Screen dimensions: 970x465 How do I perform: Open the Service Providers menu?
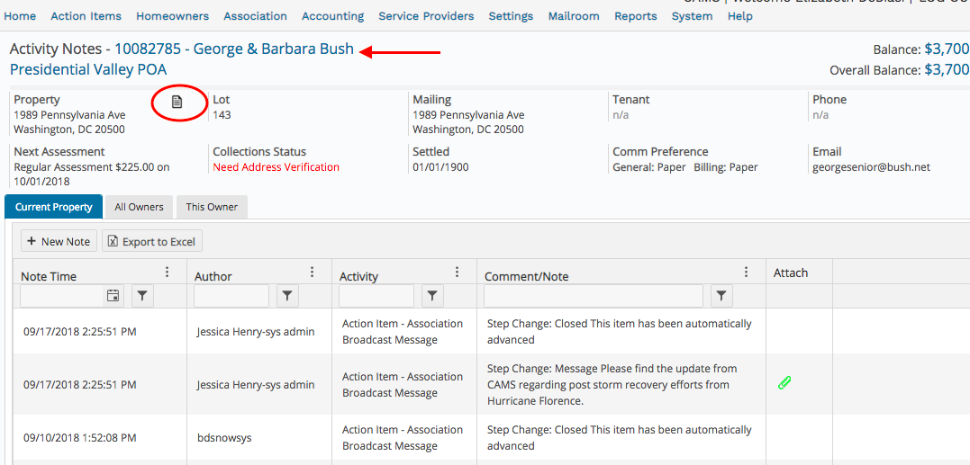click(426, 16)
